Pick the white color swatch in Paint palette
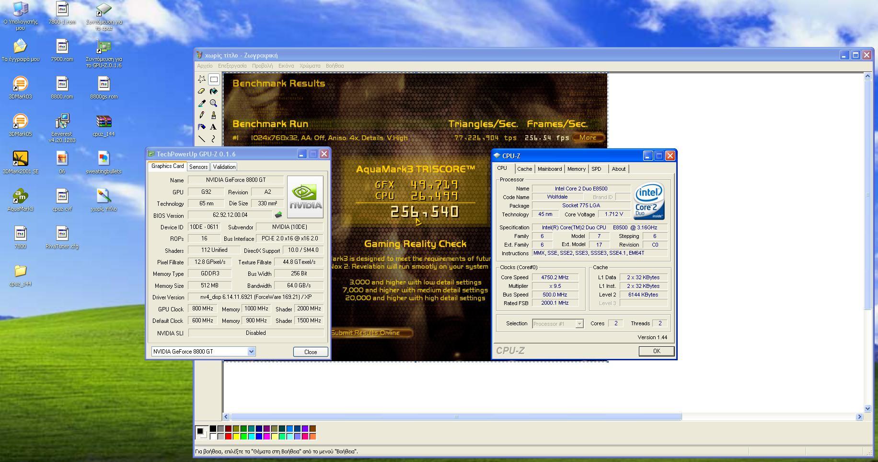This screenshot has width=878, height=462. [213, 437]
